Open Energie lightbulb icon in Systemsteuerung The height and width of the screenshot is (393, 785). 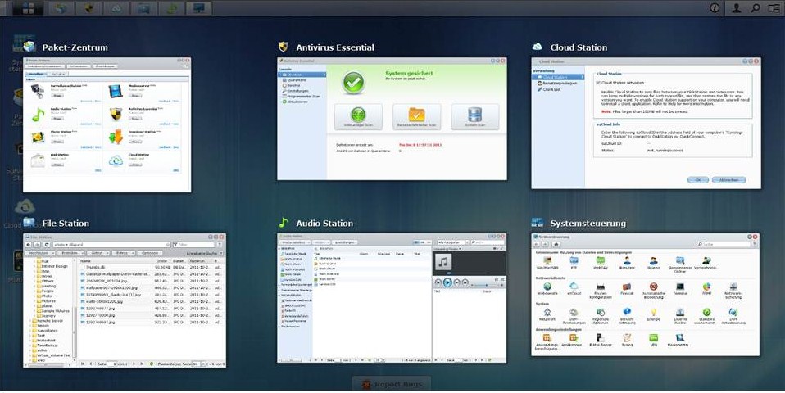[x=653, y=315]
